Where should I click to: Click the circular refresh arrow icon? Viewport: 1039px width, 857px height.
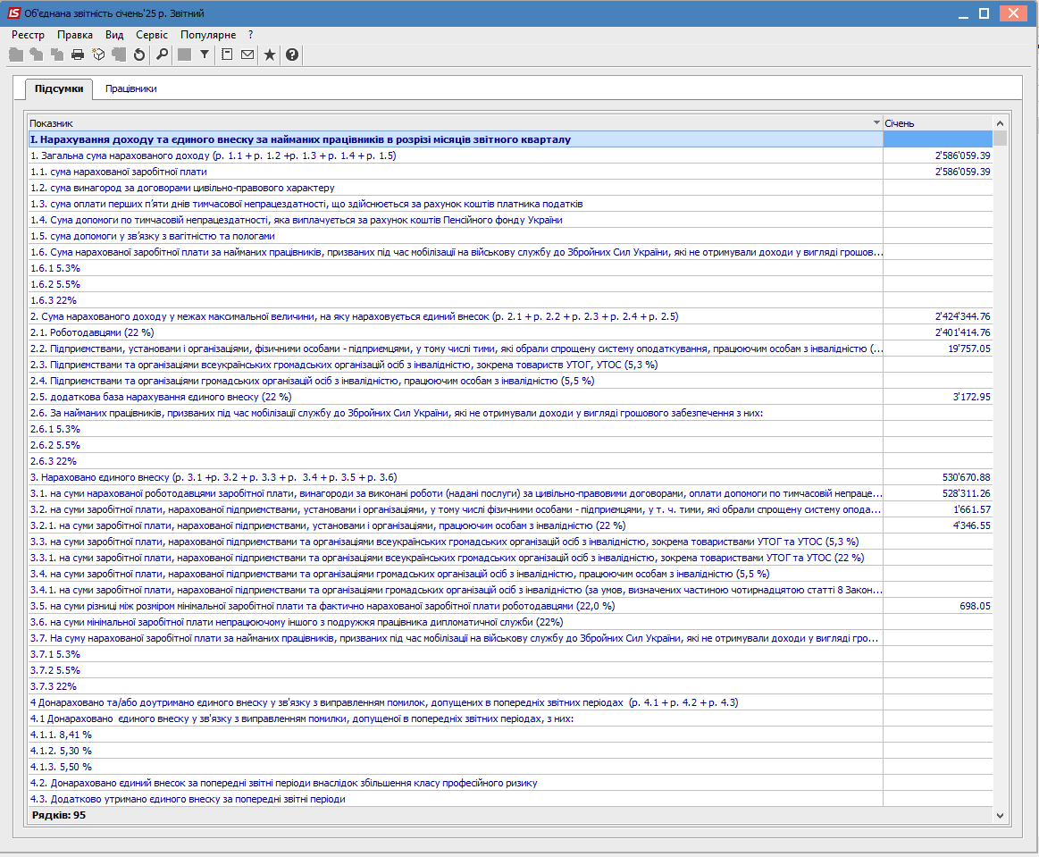click(139, 55)
